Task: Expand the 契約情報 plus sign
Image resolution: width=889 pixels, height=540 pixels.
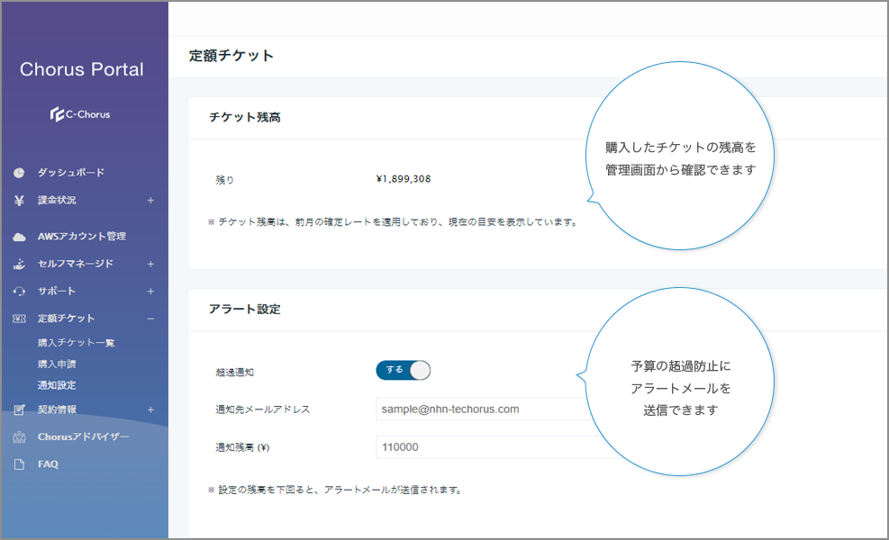Action: pyautogui.click(x=150, y=409)
